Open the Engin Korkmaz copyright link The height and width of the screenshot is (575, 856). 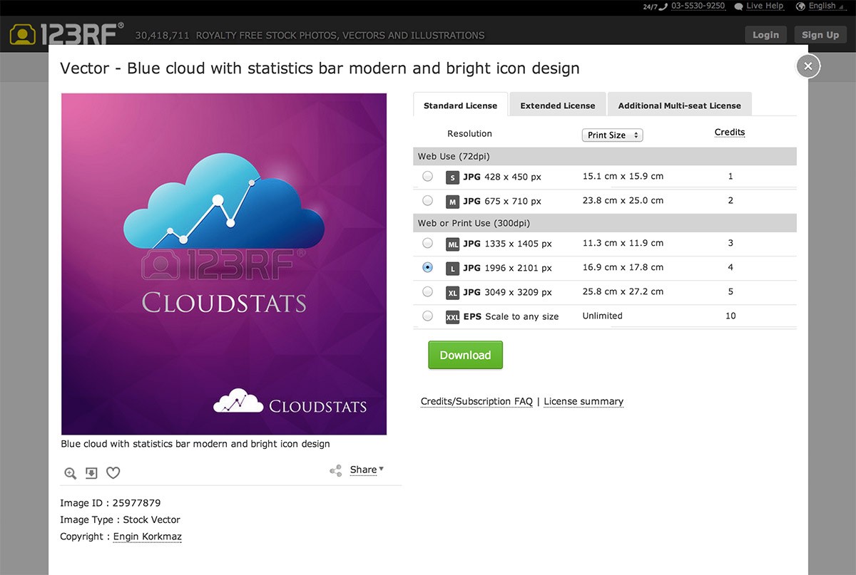click(x=147, y=537)
